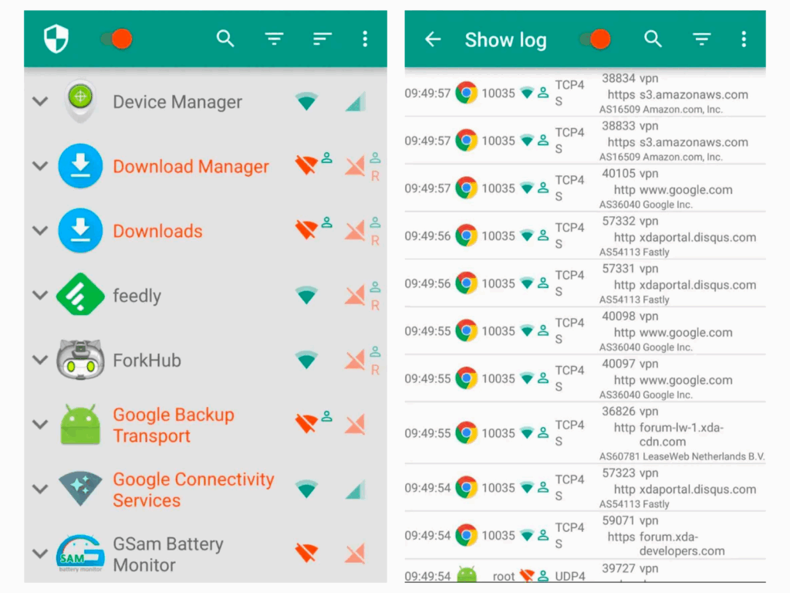Select the Download Manager app name

(x=191, y=167)
